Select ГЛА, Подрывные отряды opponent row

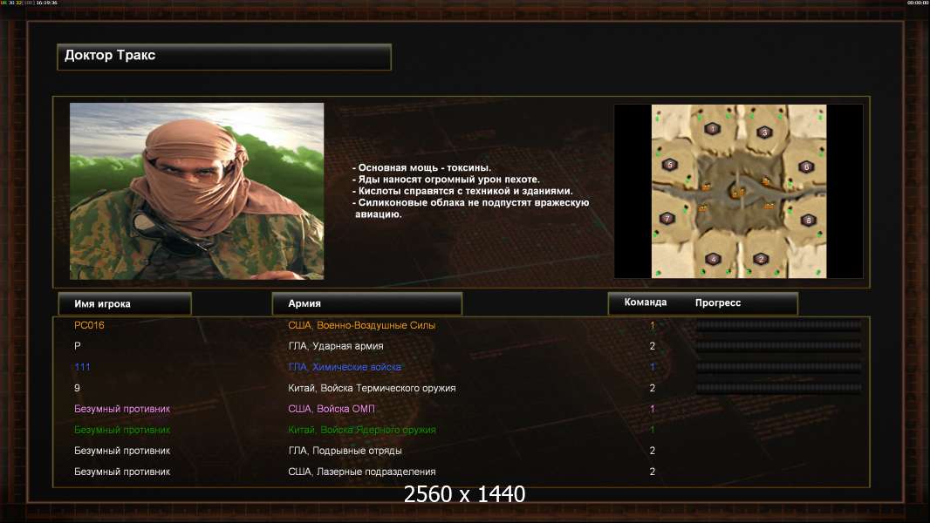pos(461,451)
